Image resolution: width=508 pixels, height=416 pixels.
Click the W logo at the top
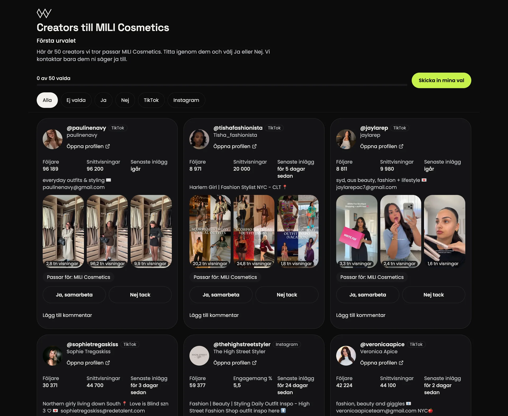click(44, 13)
